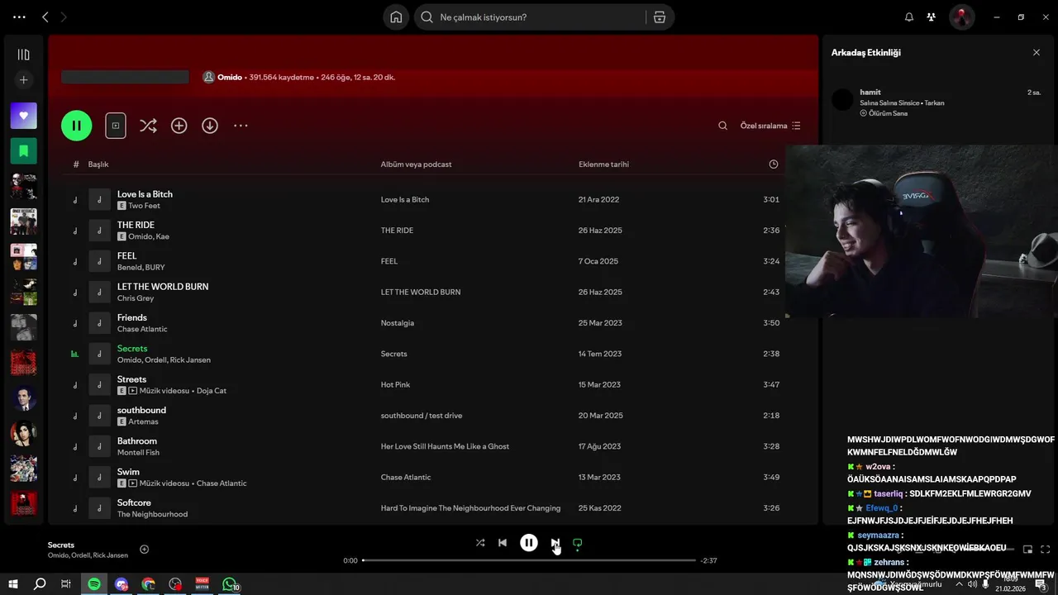This screenshot has width=1058, height=595.
Task: Open Hard To Imagine The Neighbourhood album
Action: coord(470,508)
